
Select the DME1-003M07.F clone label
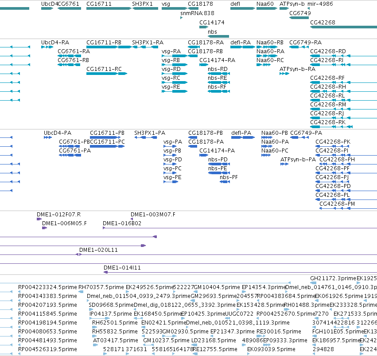[x=153, y=215]
